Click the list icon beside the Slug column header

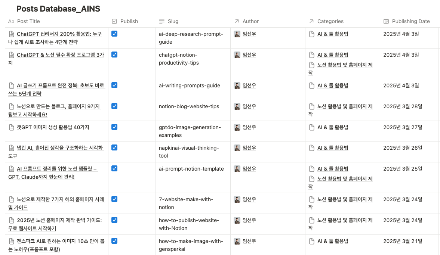(162, 21)
